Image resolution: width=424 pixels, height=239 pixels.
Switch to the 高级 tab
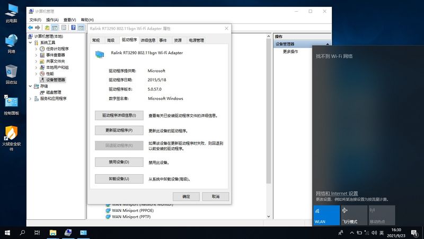point(111,40)
